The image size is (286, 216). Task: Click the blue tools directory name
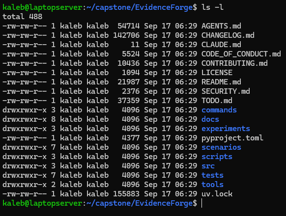[x=212, y=185]
